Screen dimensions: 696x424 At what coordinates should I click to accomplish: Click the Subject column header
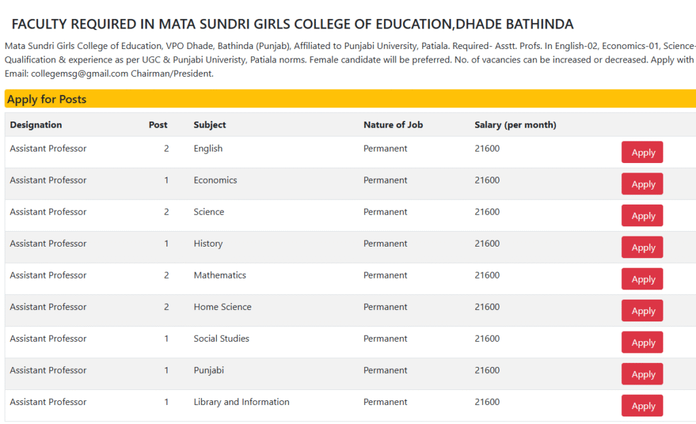tap(209, 125)
